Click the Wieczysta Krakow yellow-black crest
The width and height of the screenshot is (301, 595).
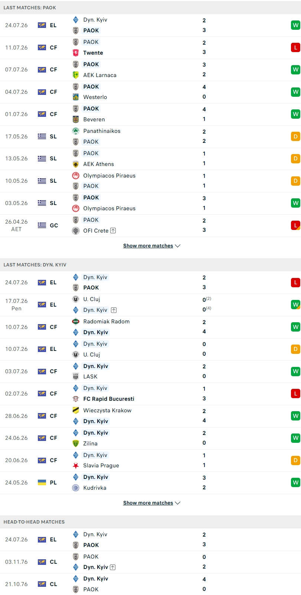76,410
